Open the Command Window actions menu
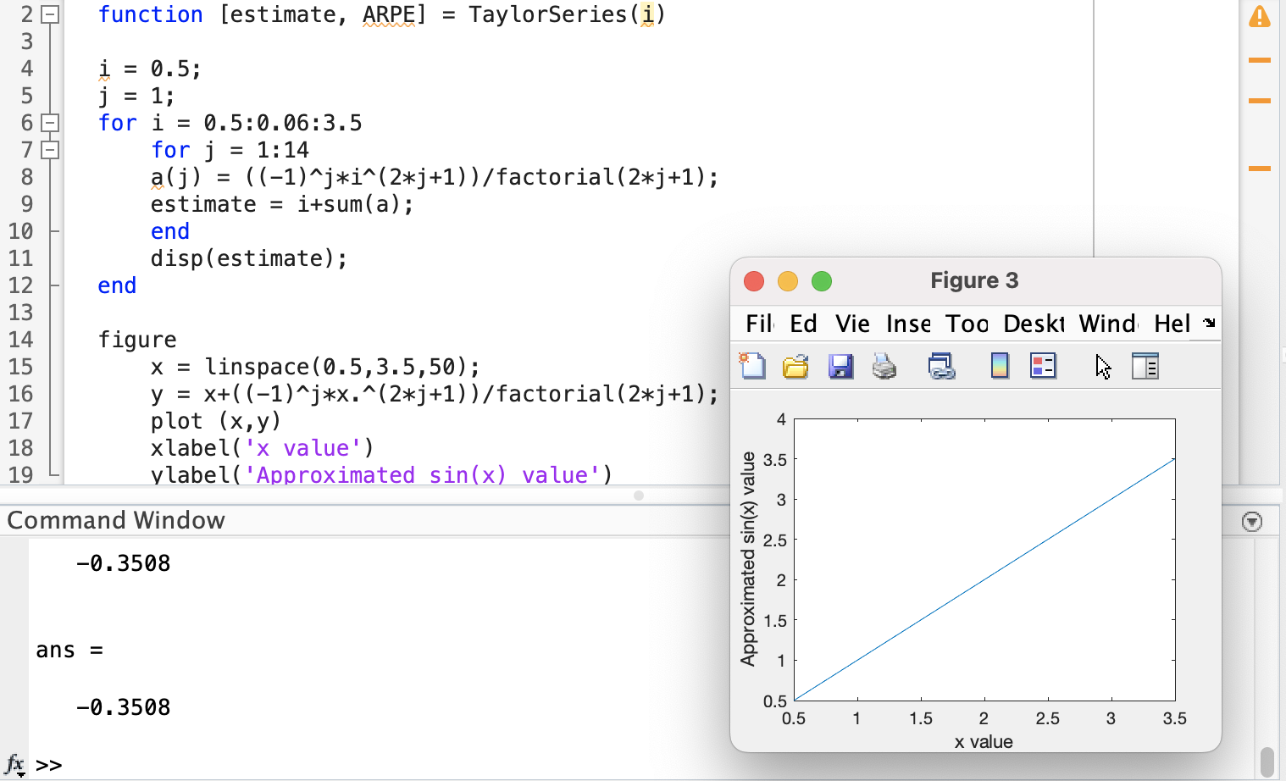The height and width of the screenshot is (781, 1286). 1252,520
